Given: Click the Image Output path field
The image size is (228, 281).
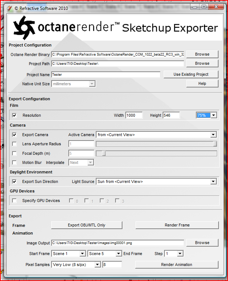Looking at the screenshot, I should click(x=118, y=243).
